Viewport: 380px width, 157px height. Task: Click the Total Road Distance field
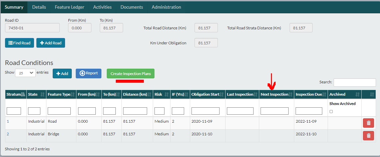coord(206,28)
